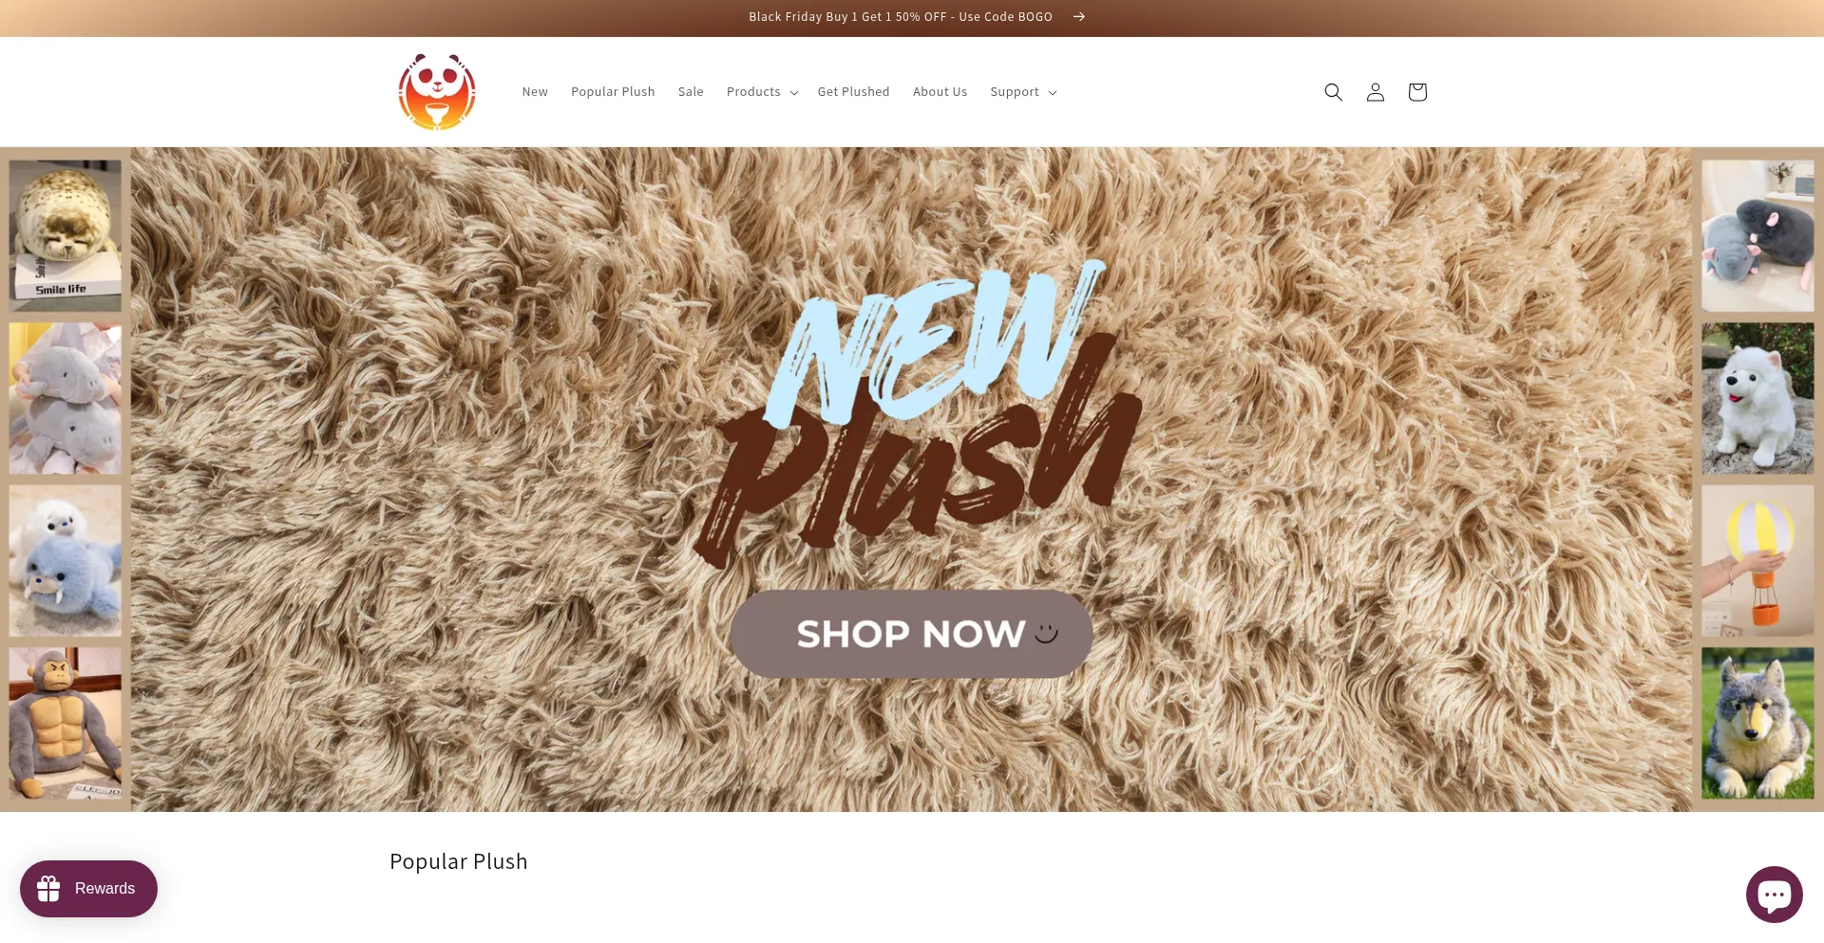The image size is (1824, 943).
Task: Visit the About Us page
Action: tap(940, 92)
